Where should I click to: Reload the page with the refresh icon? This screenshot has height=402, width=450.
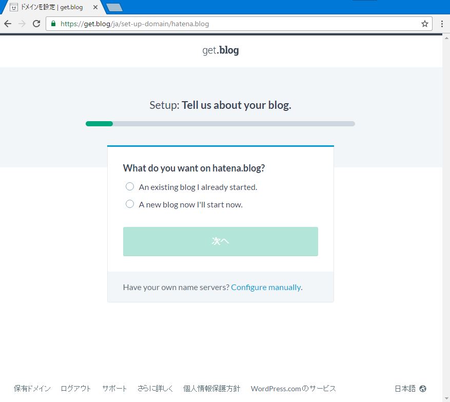36,24
